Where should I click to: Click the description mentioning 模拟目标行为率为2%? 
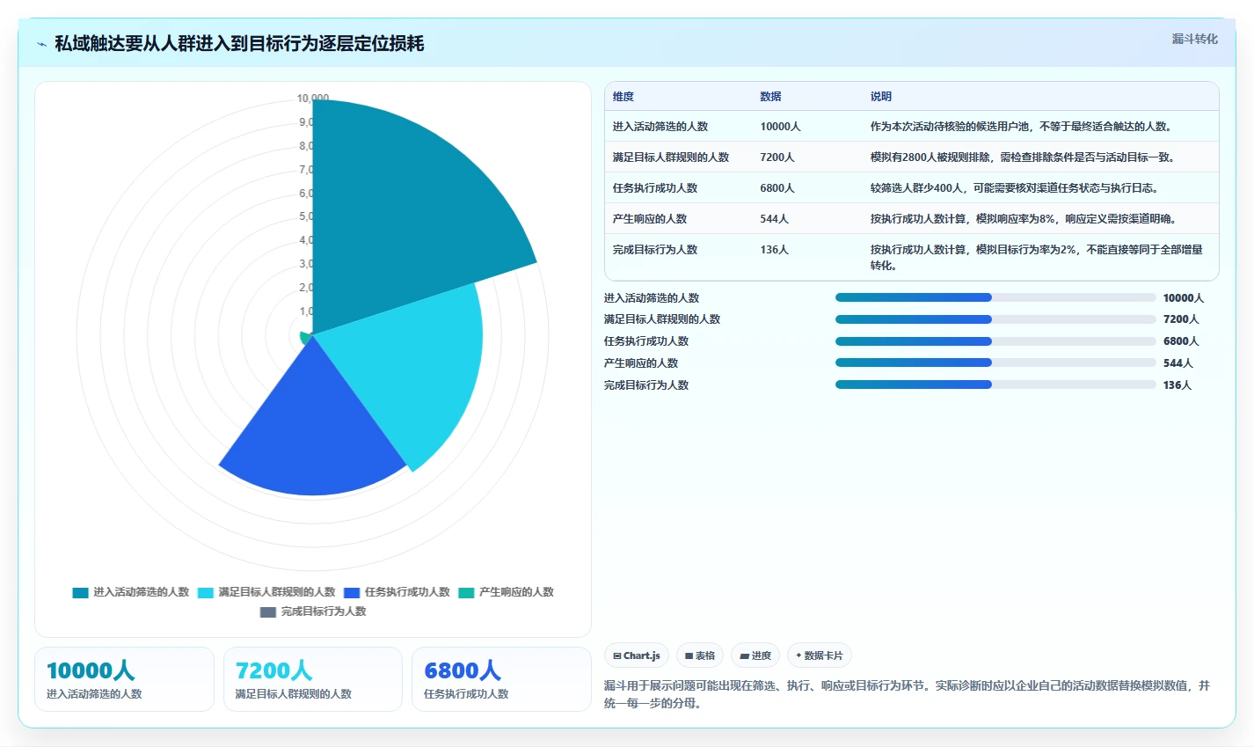[1037, 258]
